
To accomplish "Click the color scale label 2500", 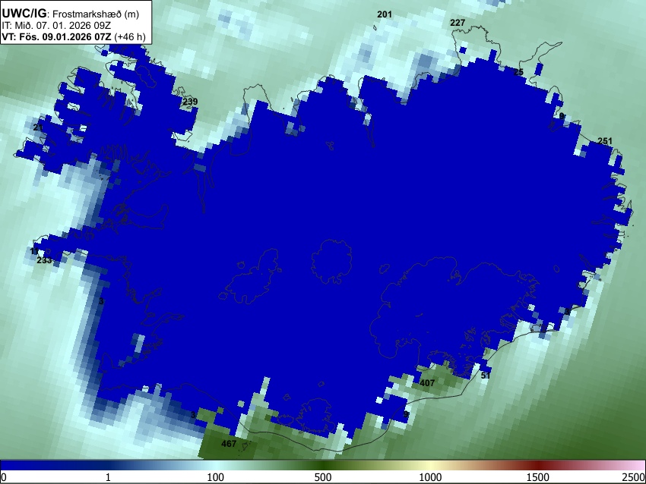I will click(x=634, y=477).
